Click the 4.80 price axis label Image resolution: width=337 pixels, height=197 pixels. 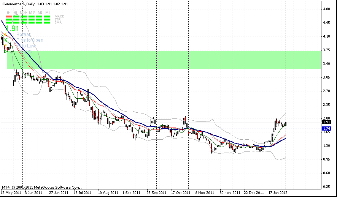(x=326, y=9)
